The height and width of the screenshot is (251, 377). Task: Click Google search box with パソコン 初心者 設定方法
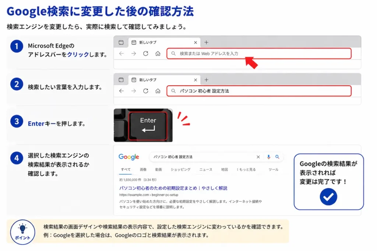point(216,157)
